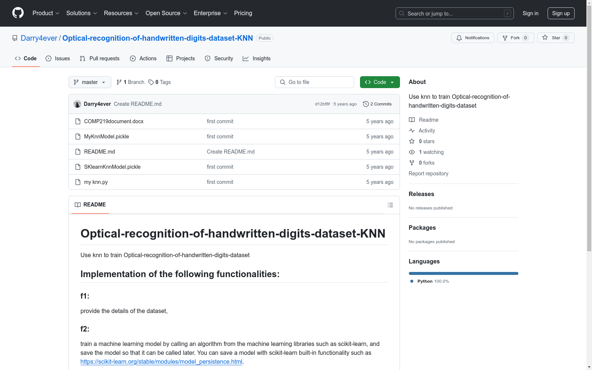Switch to the Projects tab
Viewport: 592px width, 370px height.
point(181,58)
